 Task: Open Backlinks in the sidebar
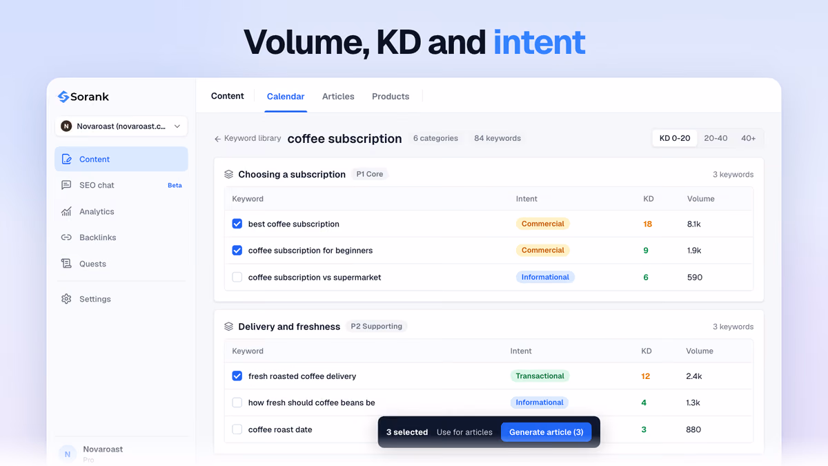pyautogui.click(x=121, y=237)
